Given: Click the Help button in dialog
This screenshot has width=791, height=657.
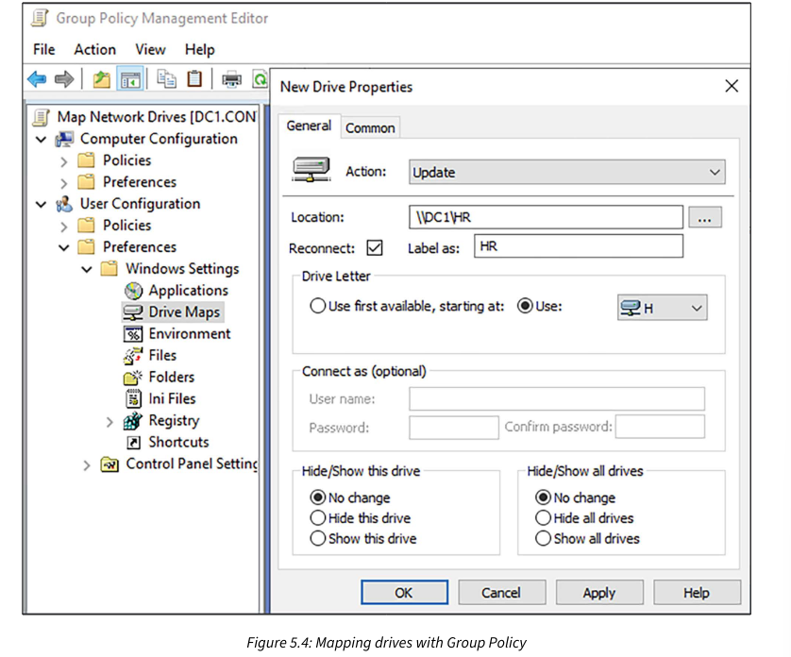Looking at the screenshot, I should (x=697, y=593).
